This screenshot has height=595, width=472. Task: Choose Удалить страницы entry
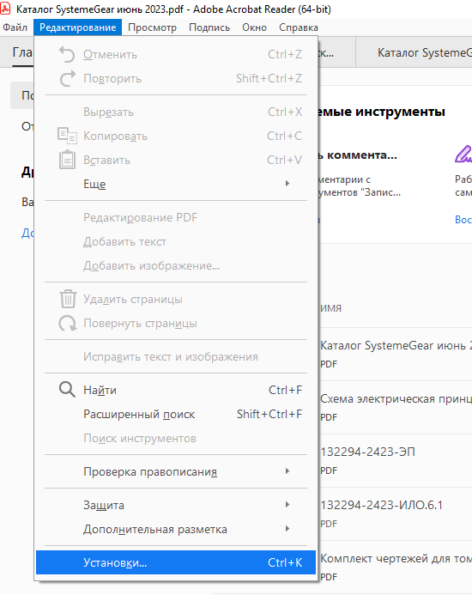coord(176,299)
